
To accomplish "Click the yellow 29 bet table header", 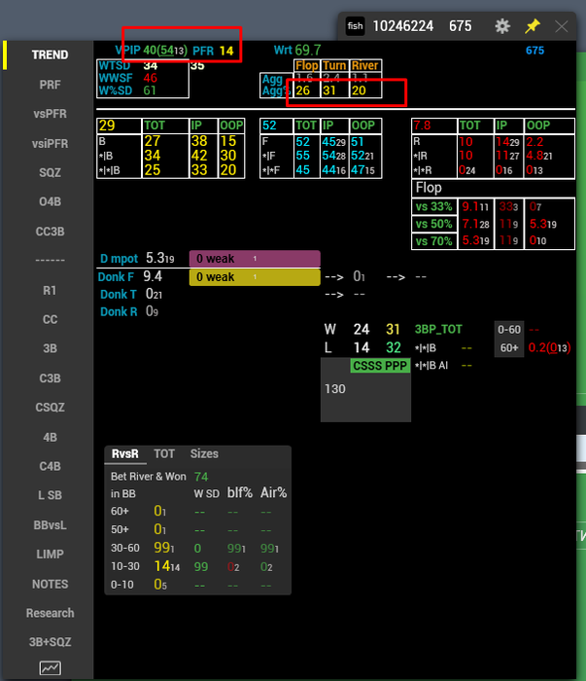I will coord(107,125).
